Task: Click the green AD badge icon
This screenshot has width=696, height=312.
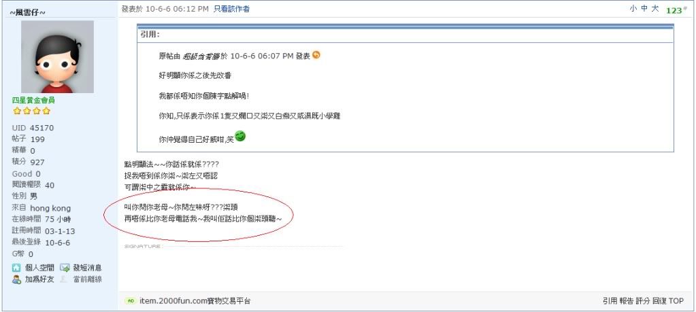Action: click(131, 301)
